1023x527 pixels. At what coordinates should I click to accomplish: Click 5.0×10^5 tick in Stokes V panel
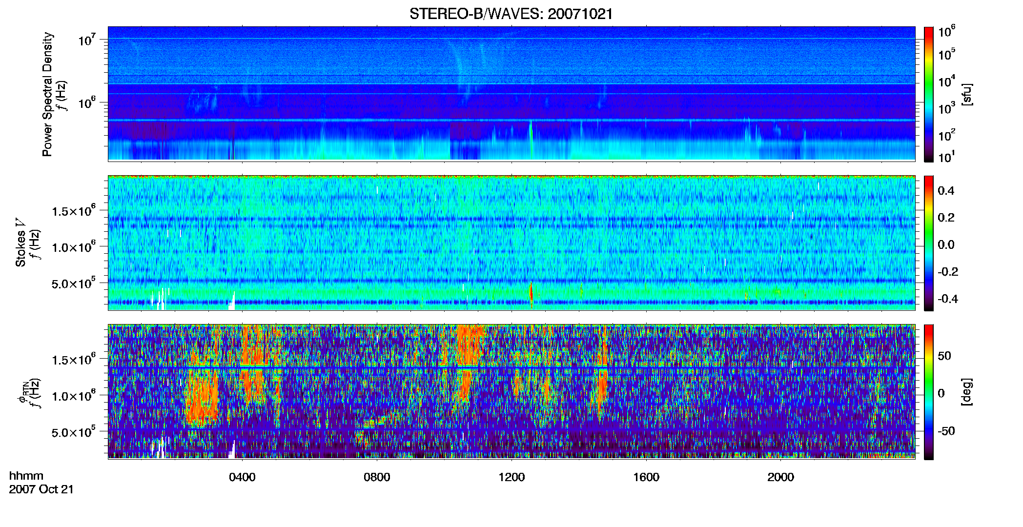(73, 283)
